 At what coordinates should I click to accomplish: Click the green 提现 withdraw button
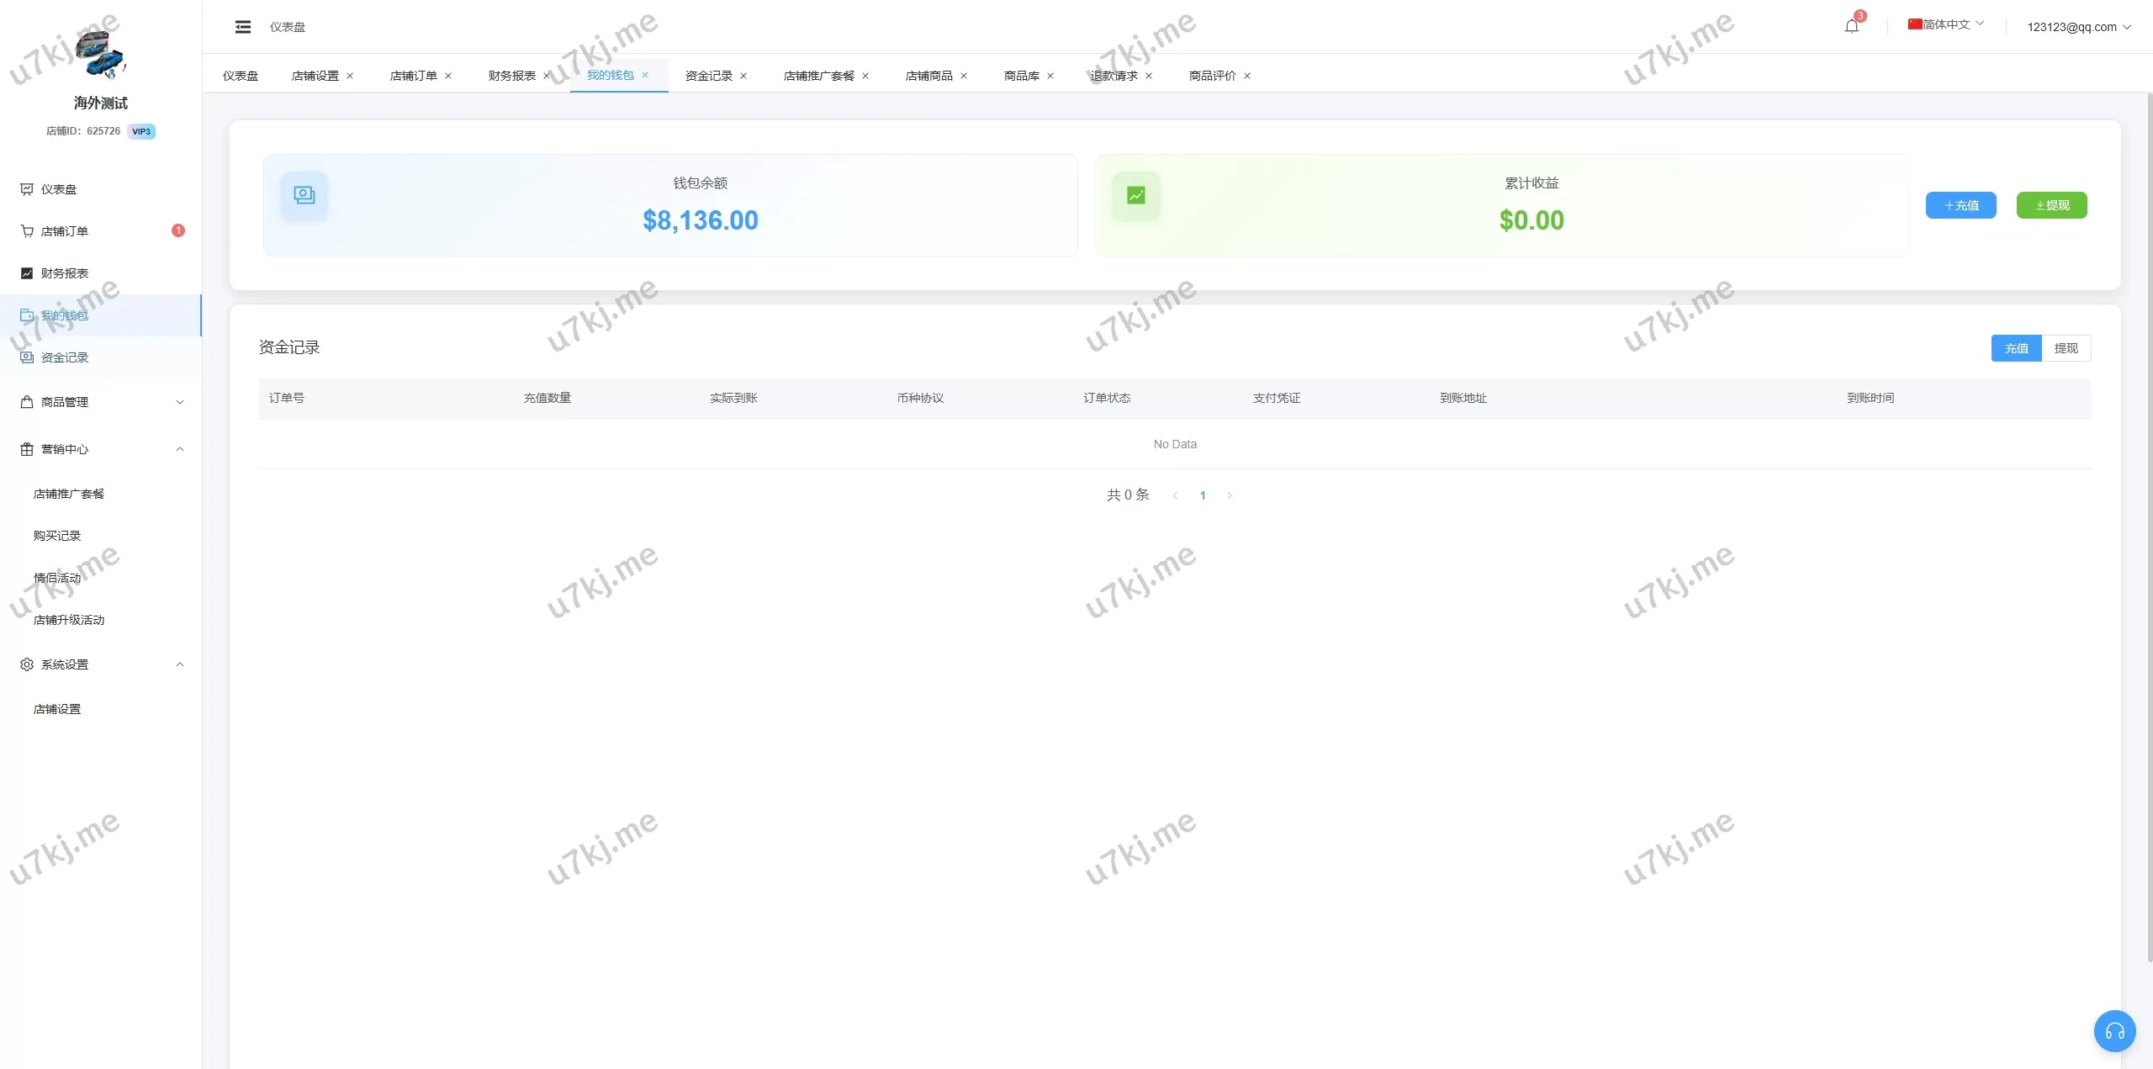coord(2051,205)
